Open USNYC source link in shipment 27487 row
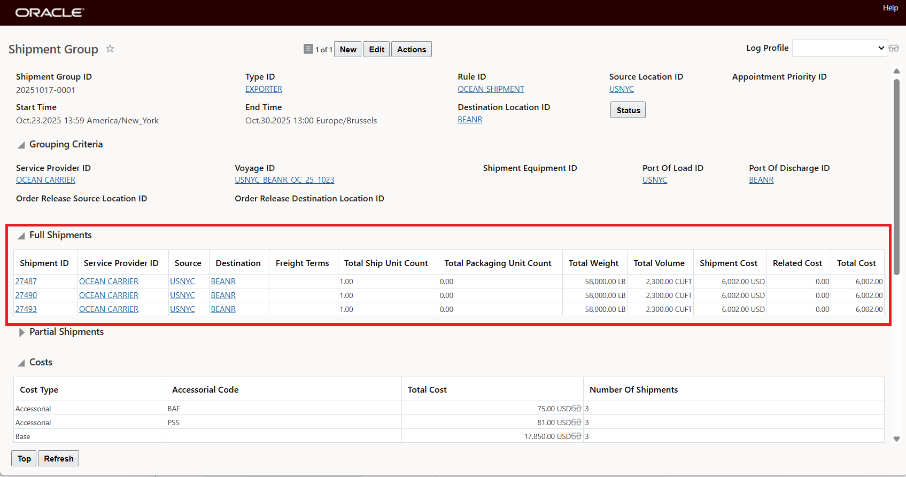This screenshot has width=906, height=477. click(182, 281)
